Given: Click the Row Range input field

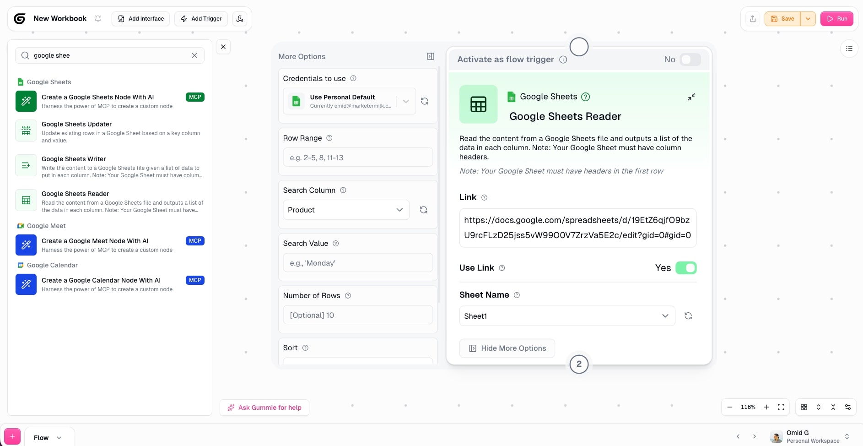Looking at the screenshot, I should point(358,158).
